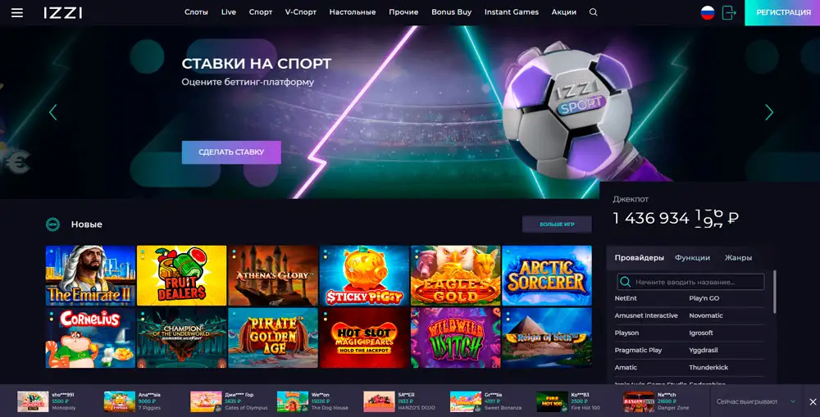
Task: Advance to next banner slide arrow
Action: click(x=769, y=111)
